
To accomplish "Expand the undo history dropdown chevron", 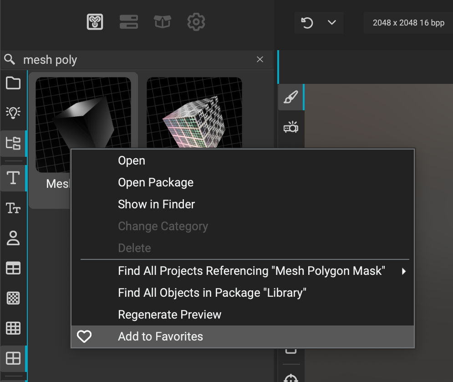I will [332, 23].
